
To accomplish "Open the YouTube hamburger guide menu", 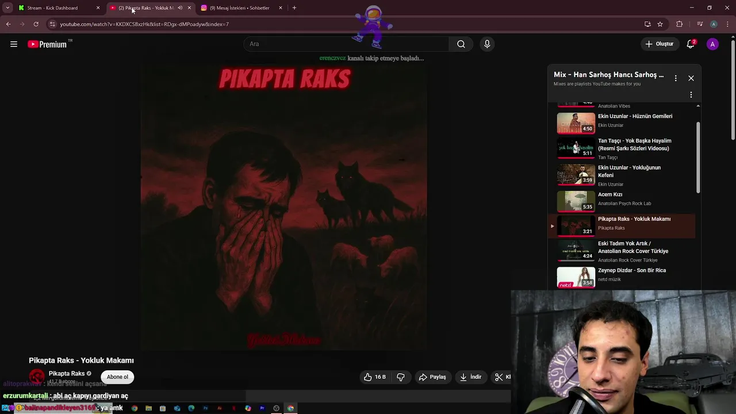I will click(14, 44).
